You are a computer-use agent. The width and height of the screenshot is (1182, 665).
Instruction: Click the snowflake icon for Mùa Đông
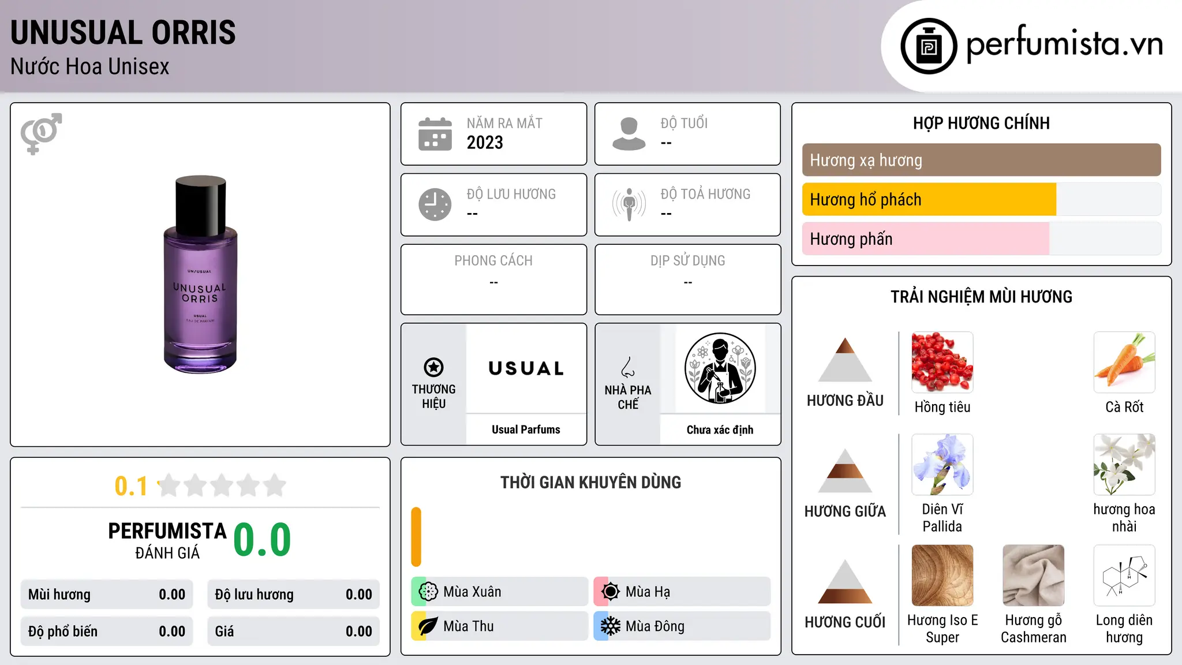[x=611, y=626]
